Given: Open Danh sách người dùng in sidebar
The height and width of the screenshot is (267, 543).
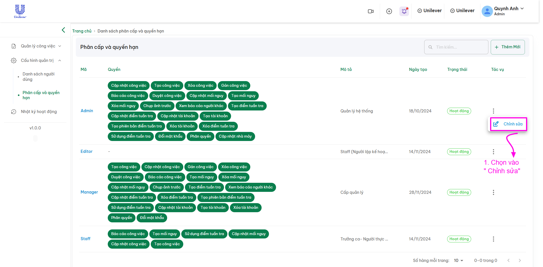Looking at the screenshot, I should coord(38,77).
